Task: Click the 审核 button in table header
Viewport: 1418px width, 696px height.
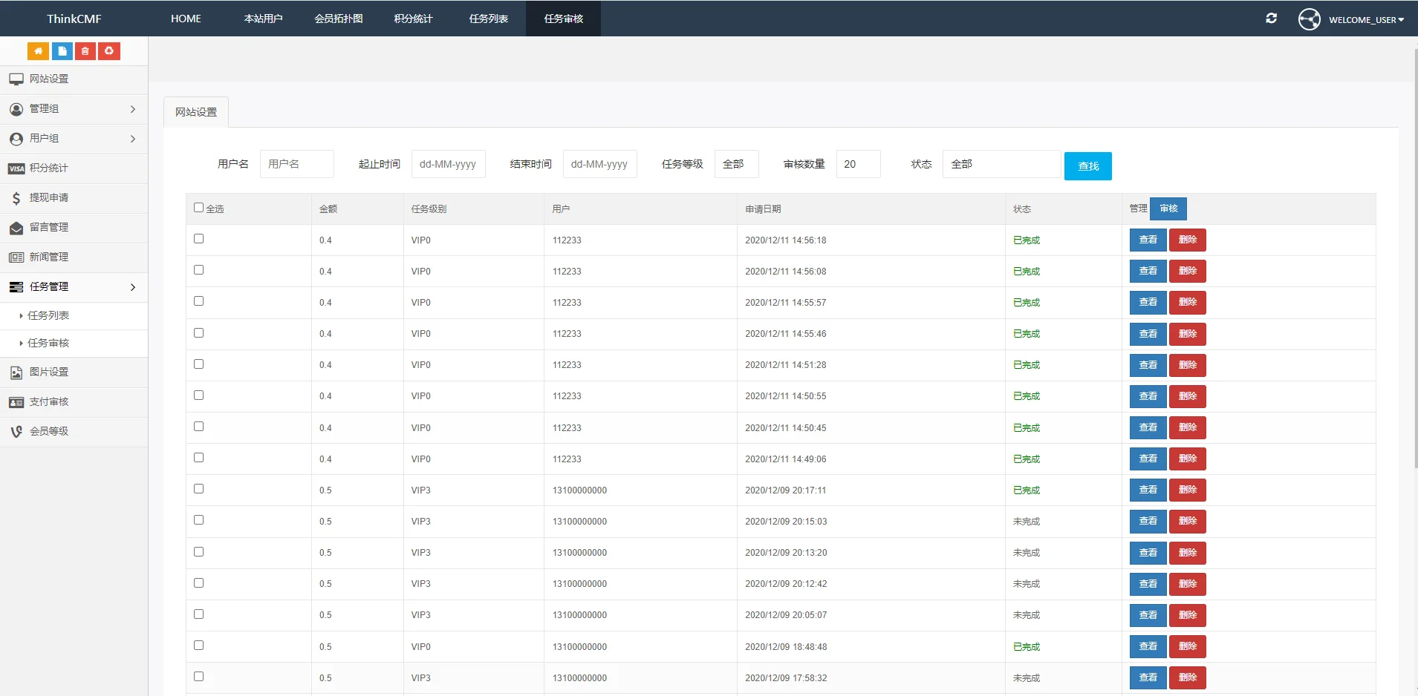Action: [x=1168, y=209]
